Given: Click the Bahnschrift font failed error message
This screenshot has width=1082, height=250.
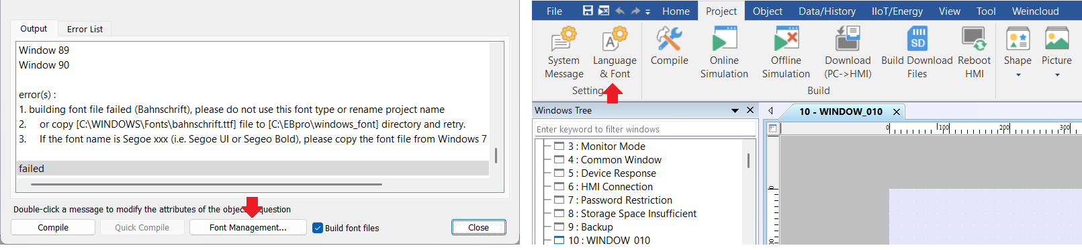Looking at the screenshot, I should tap(232, 110).
